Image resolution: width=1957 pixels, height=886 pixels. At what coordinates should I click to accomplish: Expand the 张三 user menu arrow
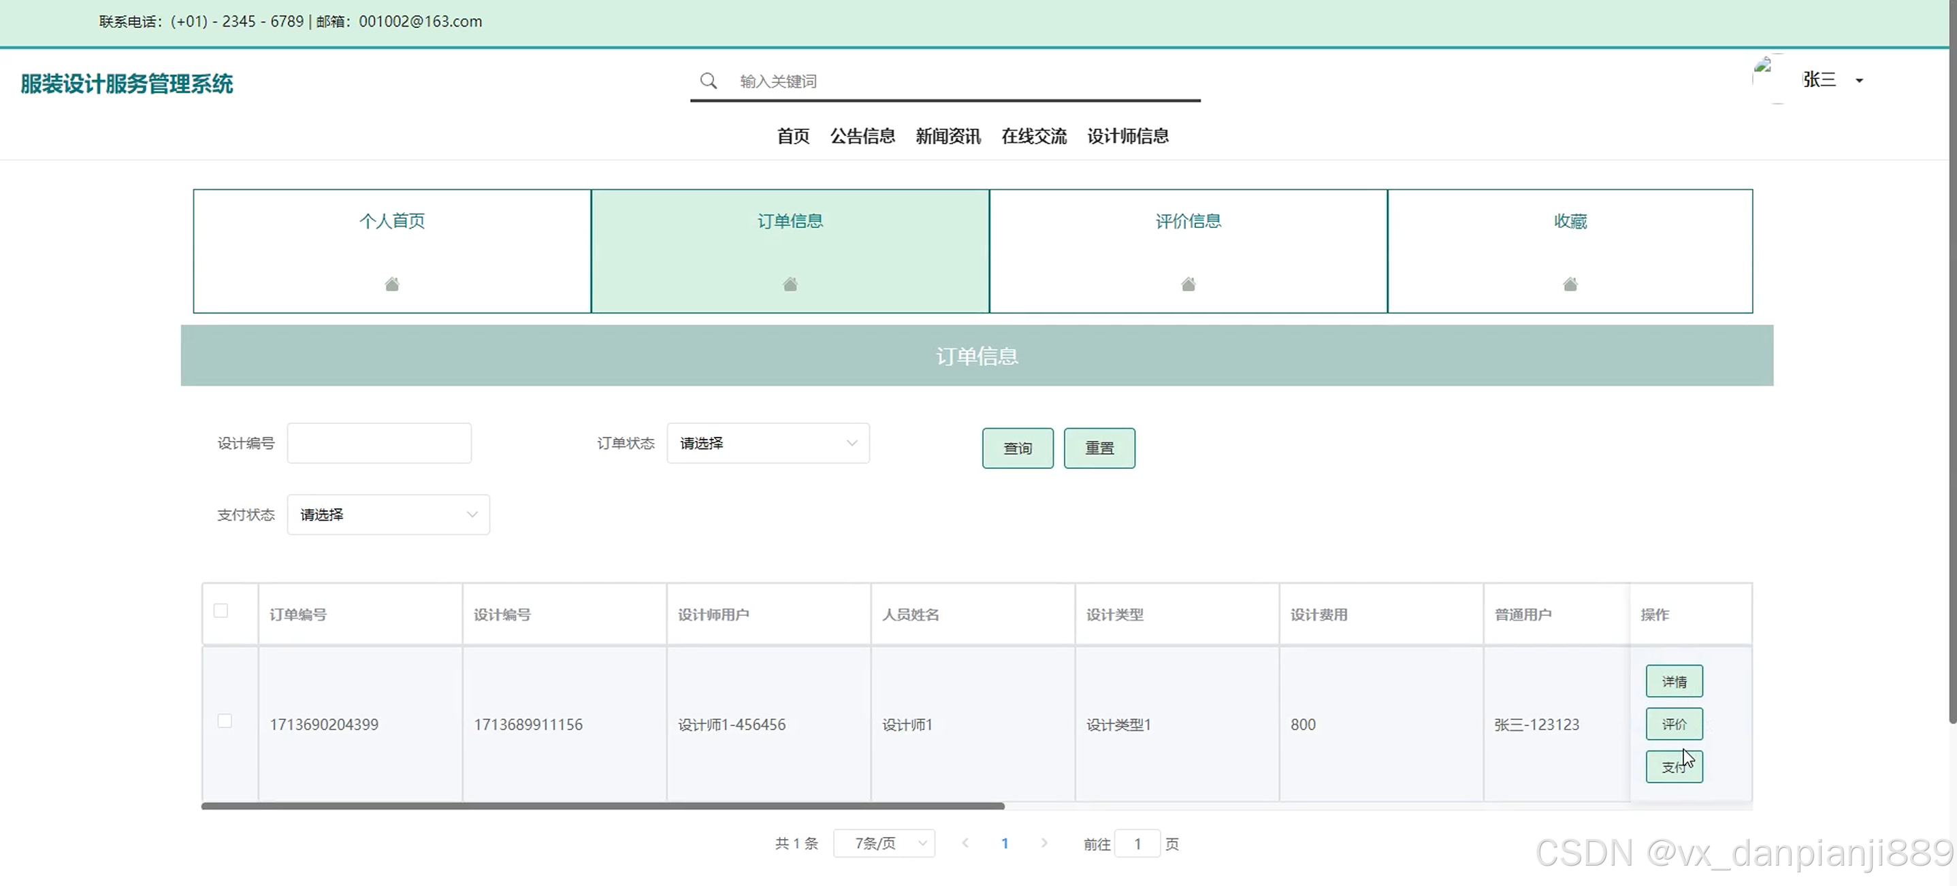[x=1859, y=80]
